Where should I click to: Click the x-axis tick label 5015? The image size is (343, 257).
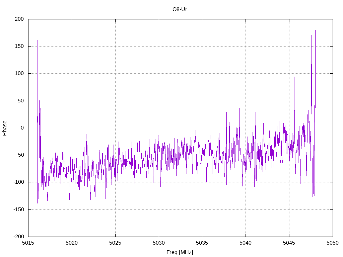(28, 243)
